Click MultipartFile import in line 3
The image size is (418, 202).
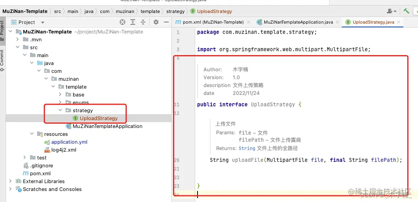[x=347, y=50]
